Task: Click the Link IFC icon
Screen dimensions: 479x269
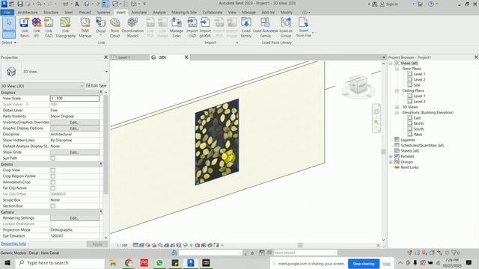Action: click(37, 28)
